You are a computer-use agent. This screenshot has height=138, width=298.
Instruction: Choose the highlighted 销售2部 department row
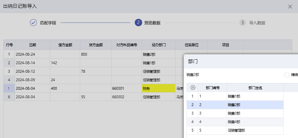[x=235, y=105]
